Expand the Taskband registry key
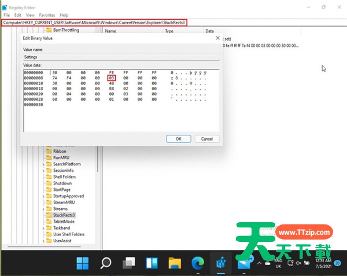 pyautogui.click(x=43, y=228)
